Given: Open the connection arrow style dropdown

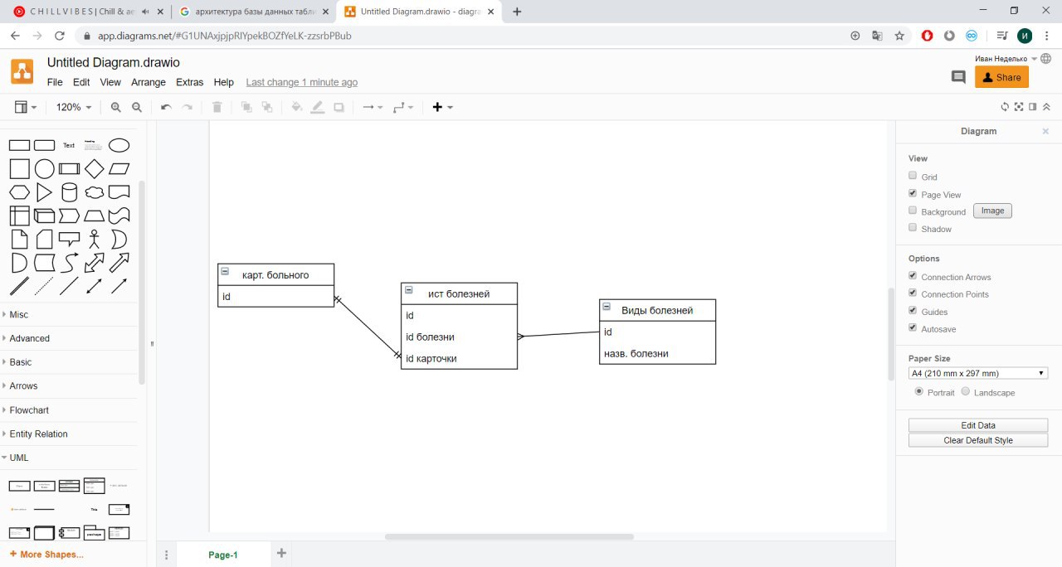Looking at the screenshot, I should [373, 107].
